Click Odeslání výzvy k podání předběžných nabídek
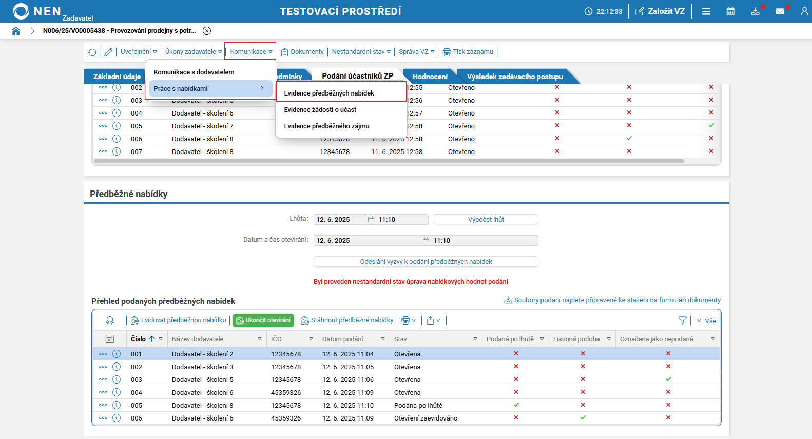 coord(426,261)
